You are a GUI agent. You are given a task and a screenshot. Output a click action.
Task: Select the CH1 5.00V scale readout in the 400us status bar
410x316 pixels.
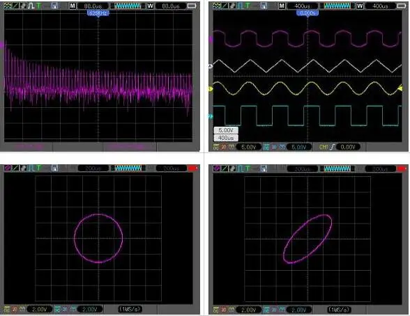248,147
